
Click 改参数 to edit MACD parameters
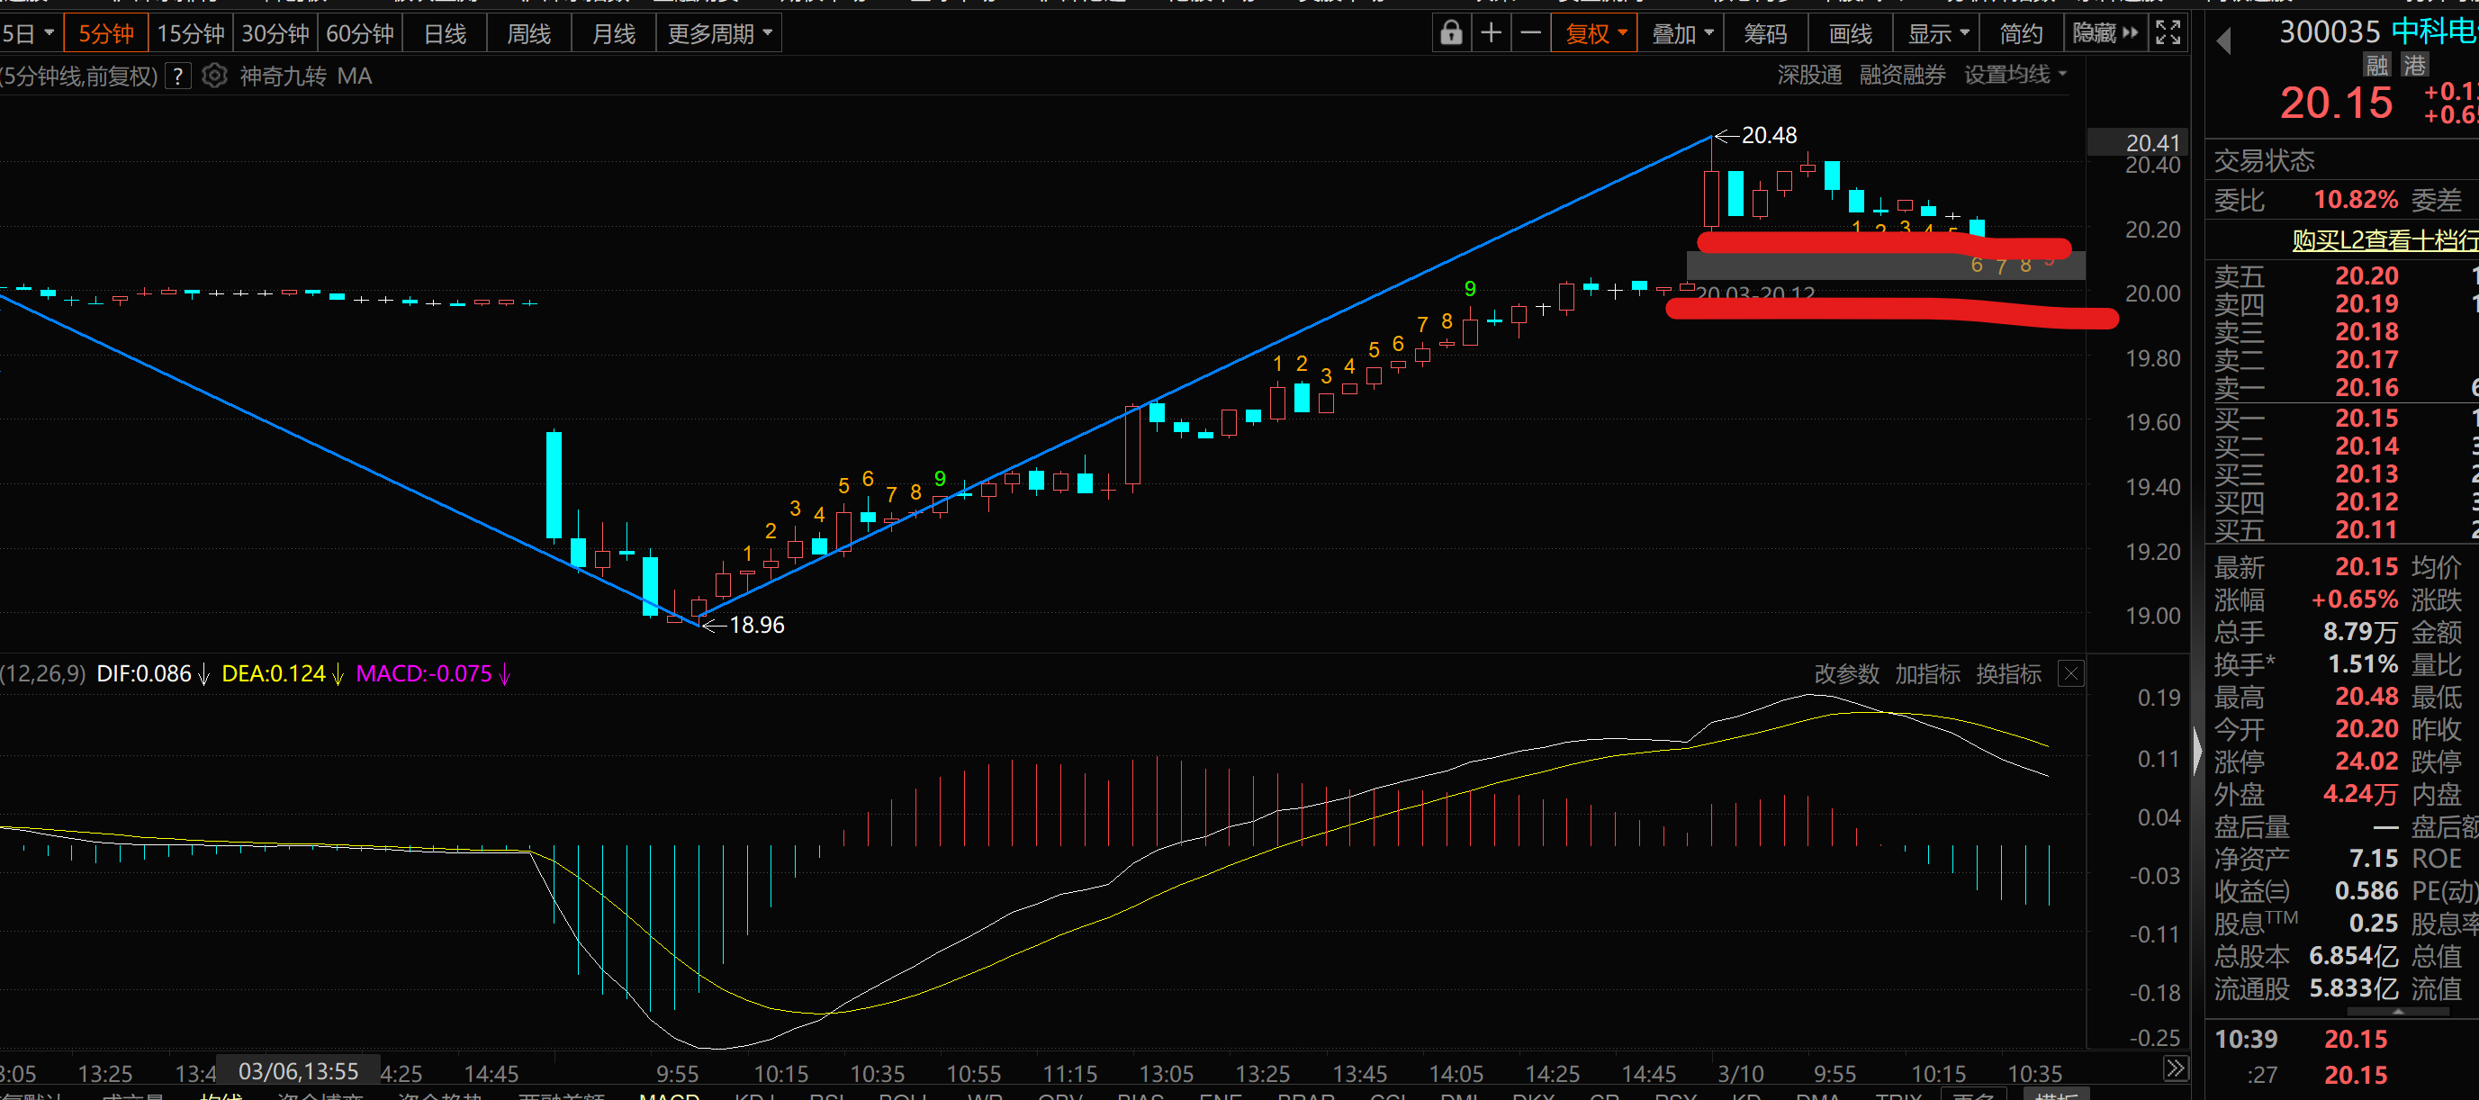point(1846,673)
